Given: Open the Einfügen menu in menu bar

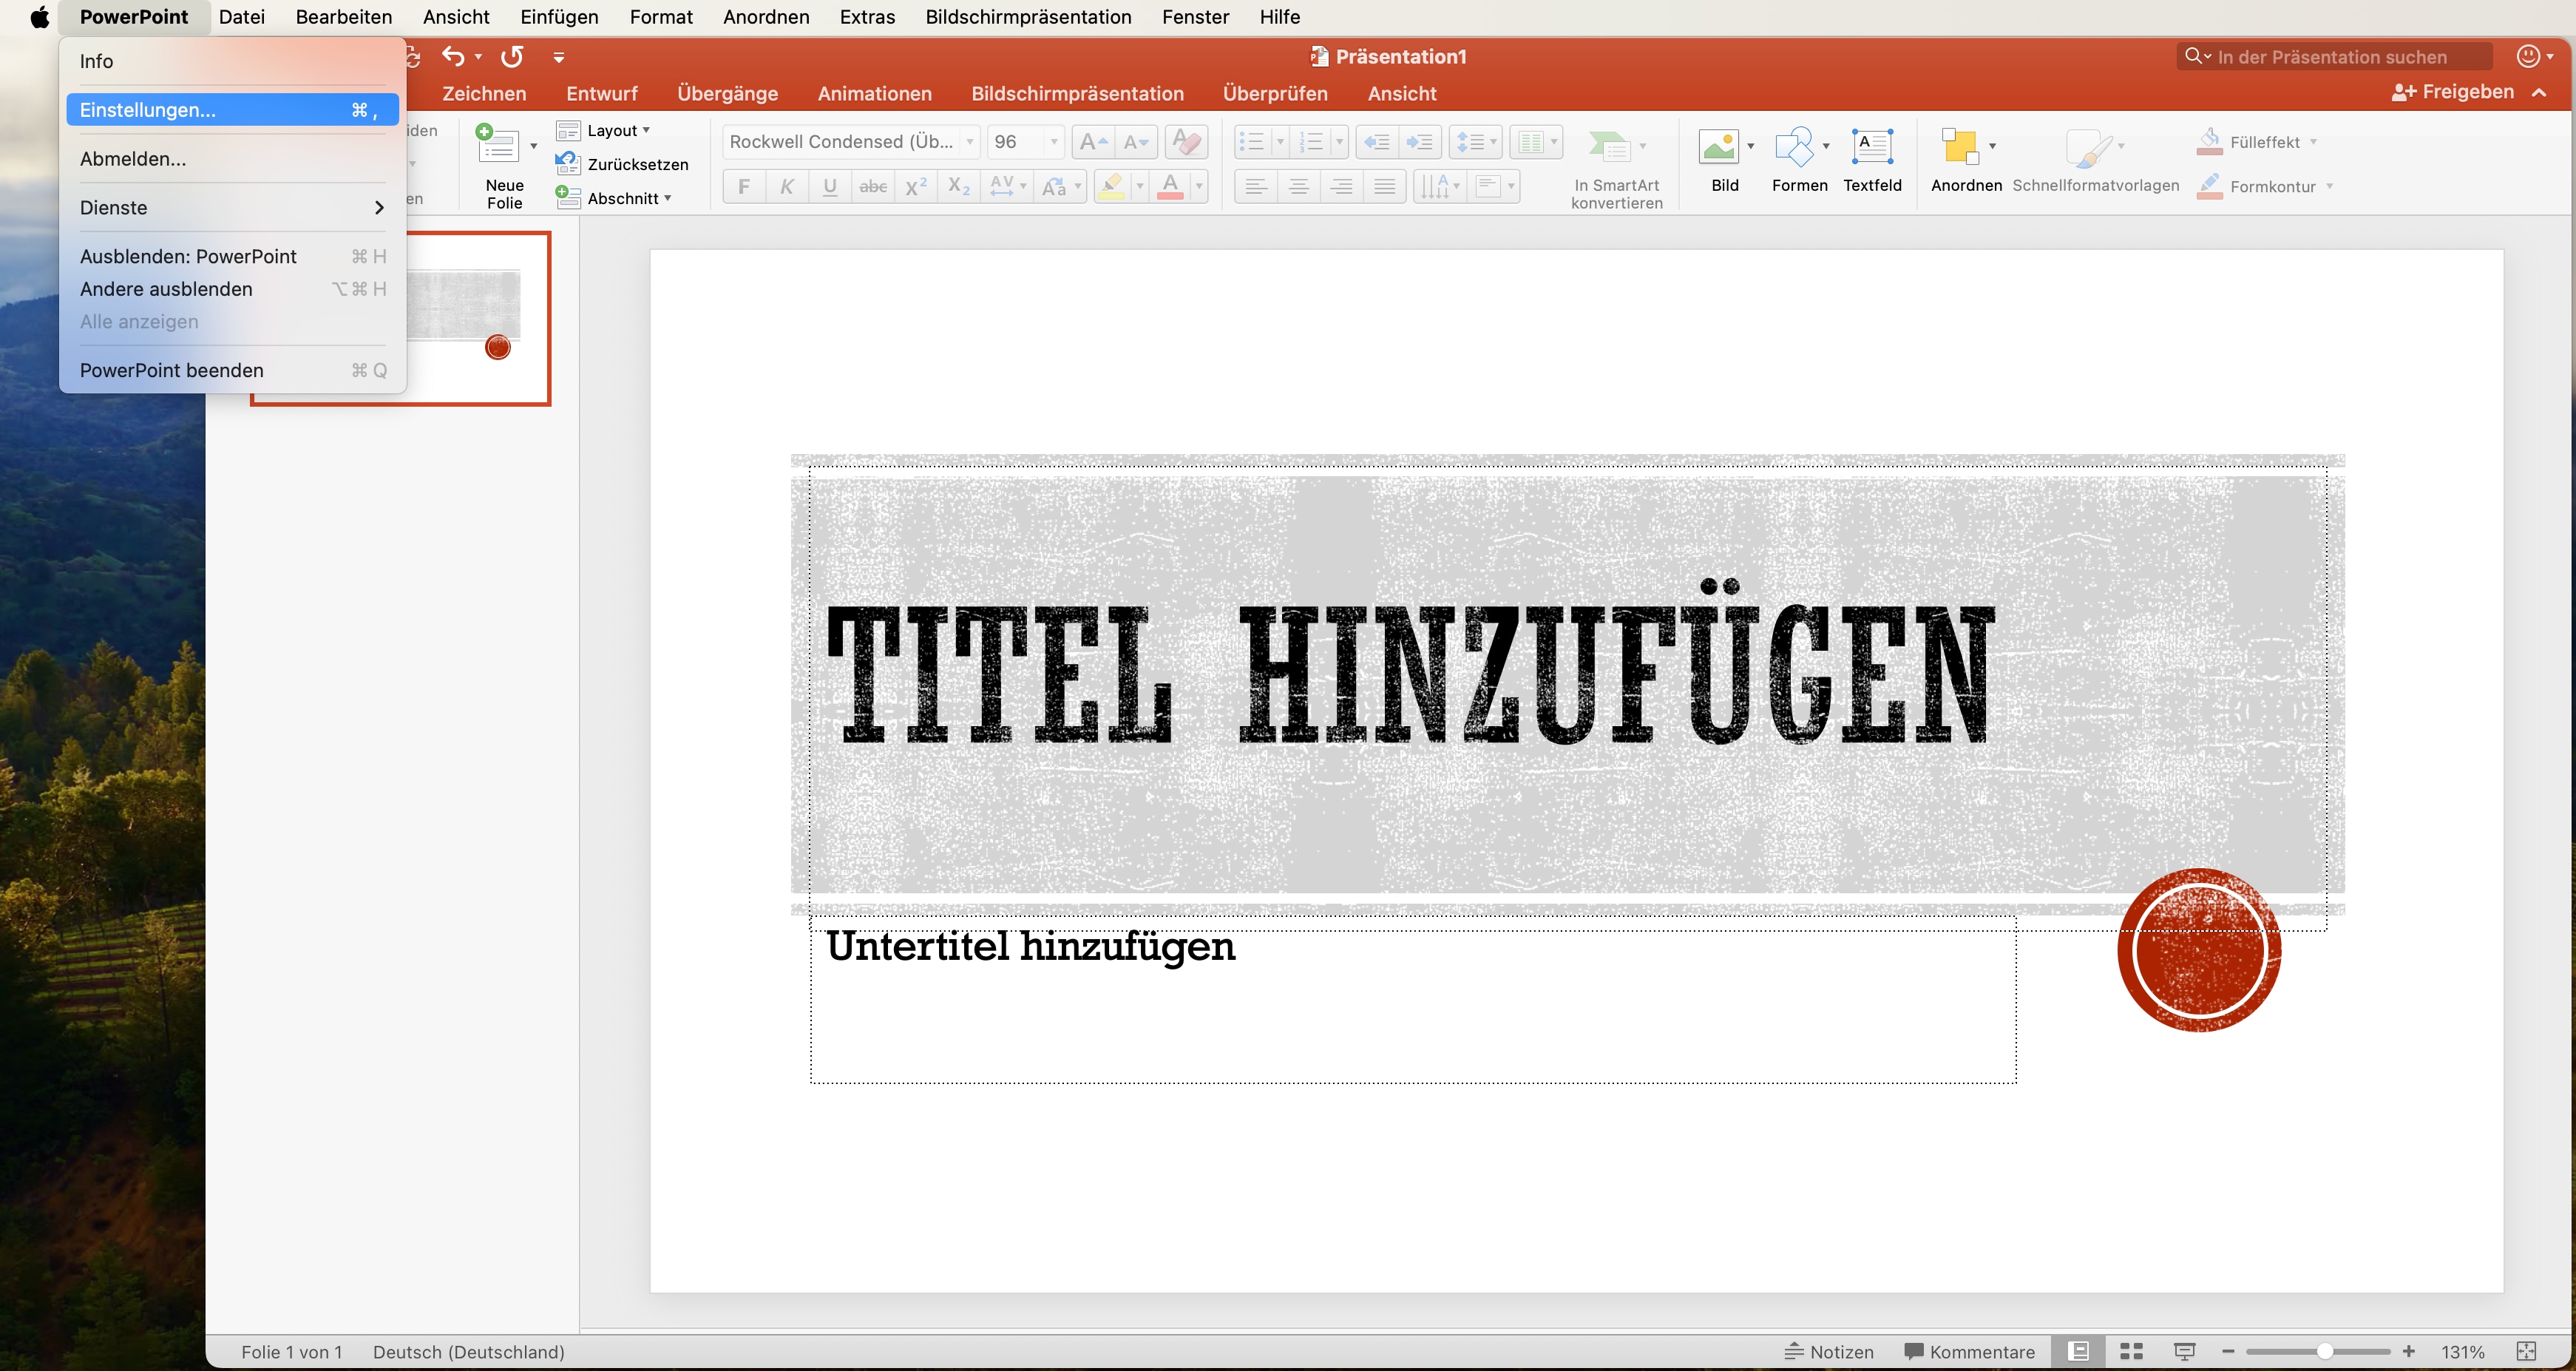Looking at the screenshot, I should [559, 17].
